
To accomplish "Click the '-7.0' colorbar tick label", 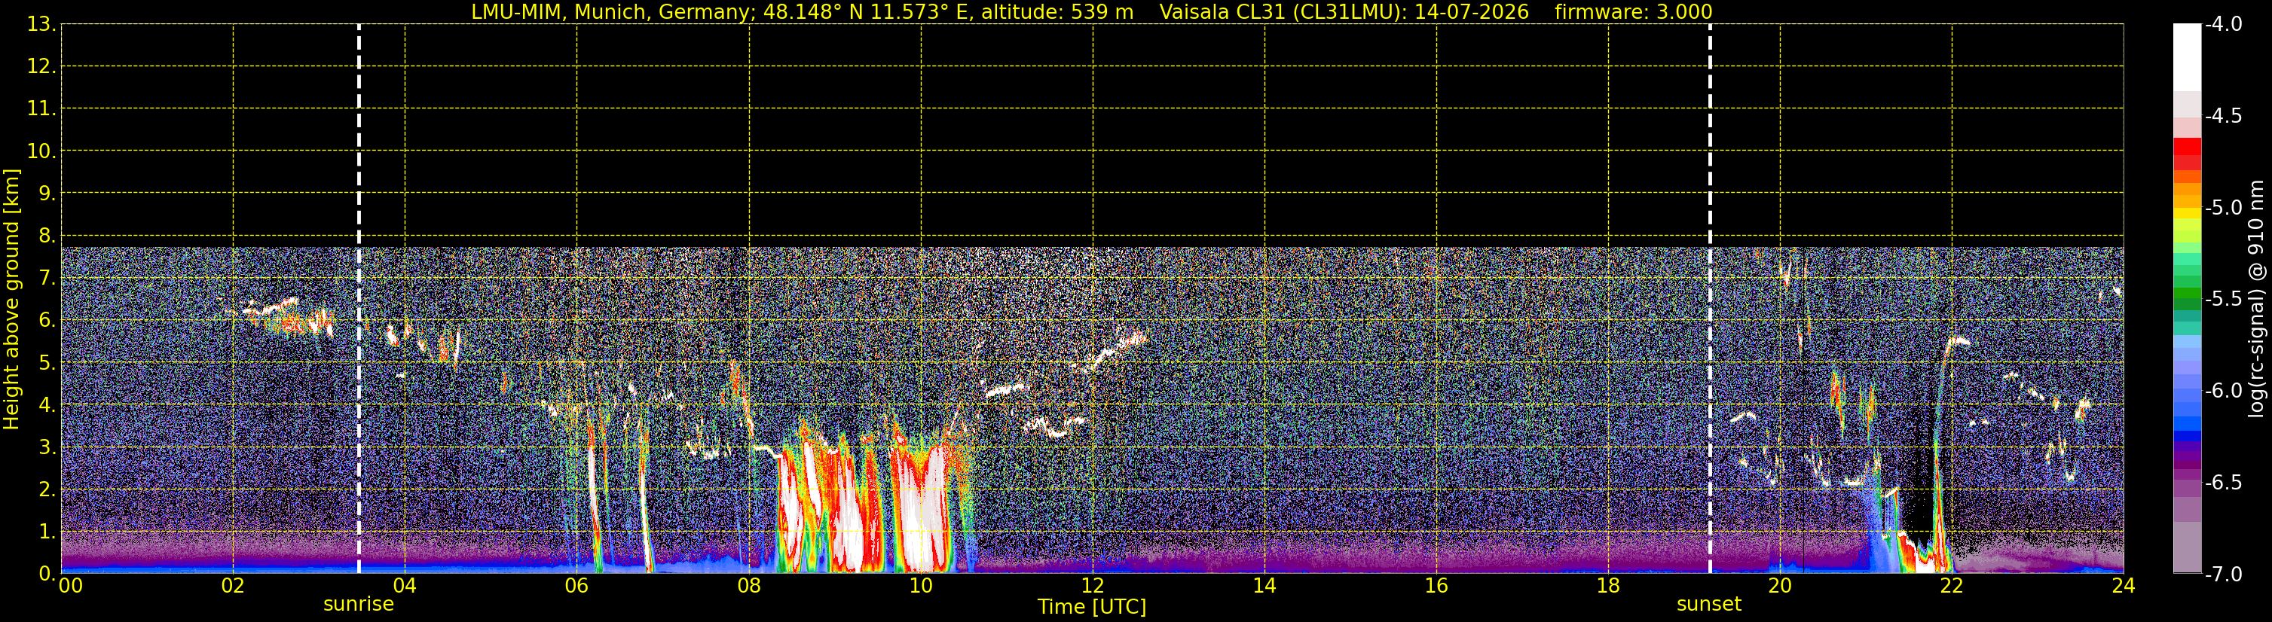I will pyautogui.click(x=2224, y=575).
